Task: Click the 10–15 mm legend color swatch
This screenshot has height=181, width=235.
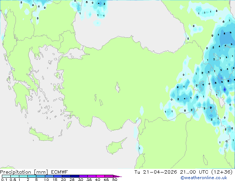Action: pyautogui.click(x=49, y=176)
